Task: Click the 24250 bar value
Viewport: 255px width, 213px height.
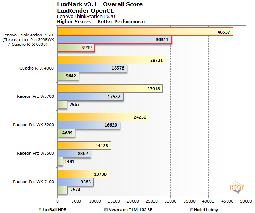Action: (140, 117)
